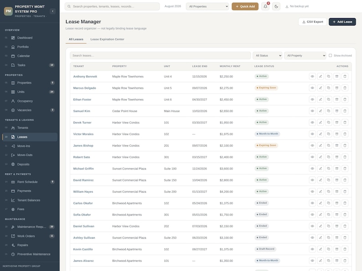
Task: Delete Ashley Sullivan lease with trash icon
Action: point(345,238)
